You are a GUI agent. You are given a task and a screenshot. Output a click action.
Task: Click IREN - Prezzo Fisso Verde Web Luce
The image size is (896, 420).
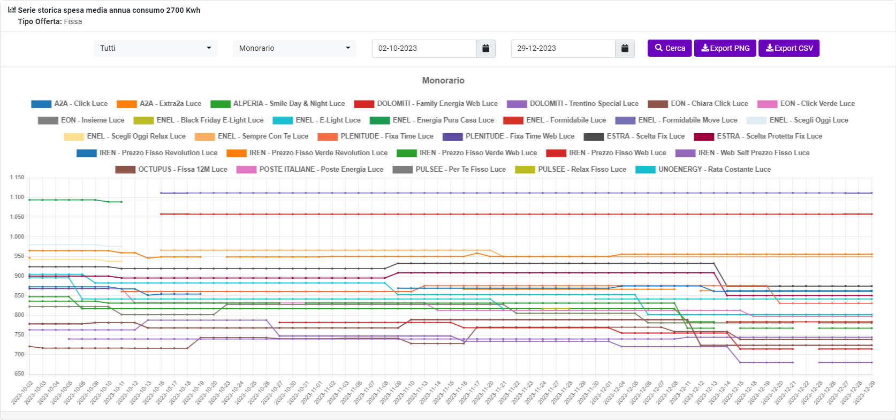click(467, 153)
